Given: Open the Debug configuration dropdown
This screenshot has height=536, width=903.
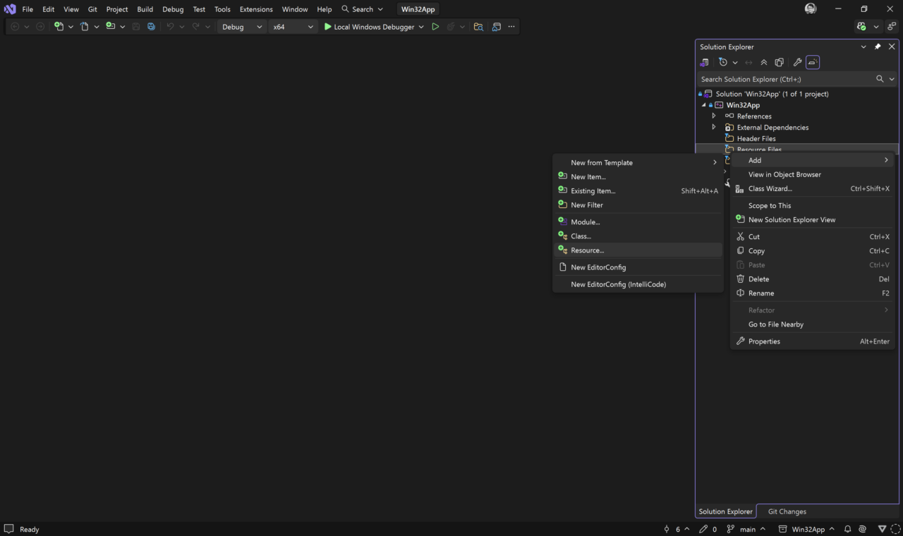Looking at the screenshot, I should [x=242, y=27].
